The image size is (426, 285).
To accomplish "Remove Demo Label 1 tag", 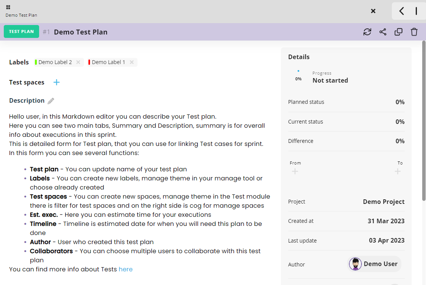I will pyautogui.click(x=132, y=62).
